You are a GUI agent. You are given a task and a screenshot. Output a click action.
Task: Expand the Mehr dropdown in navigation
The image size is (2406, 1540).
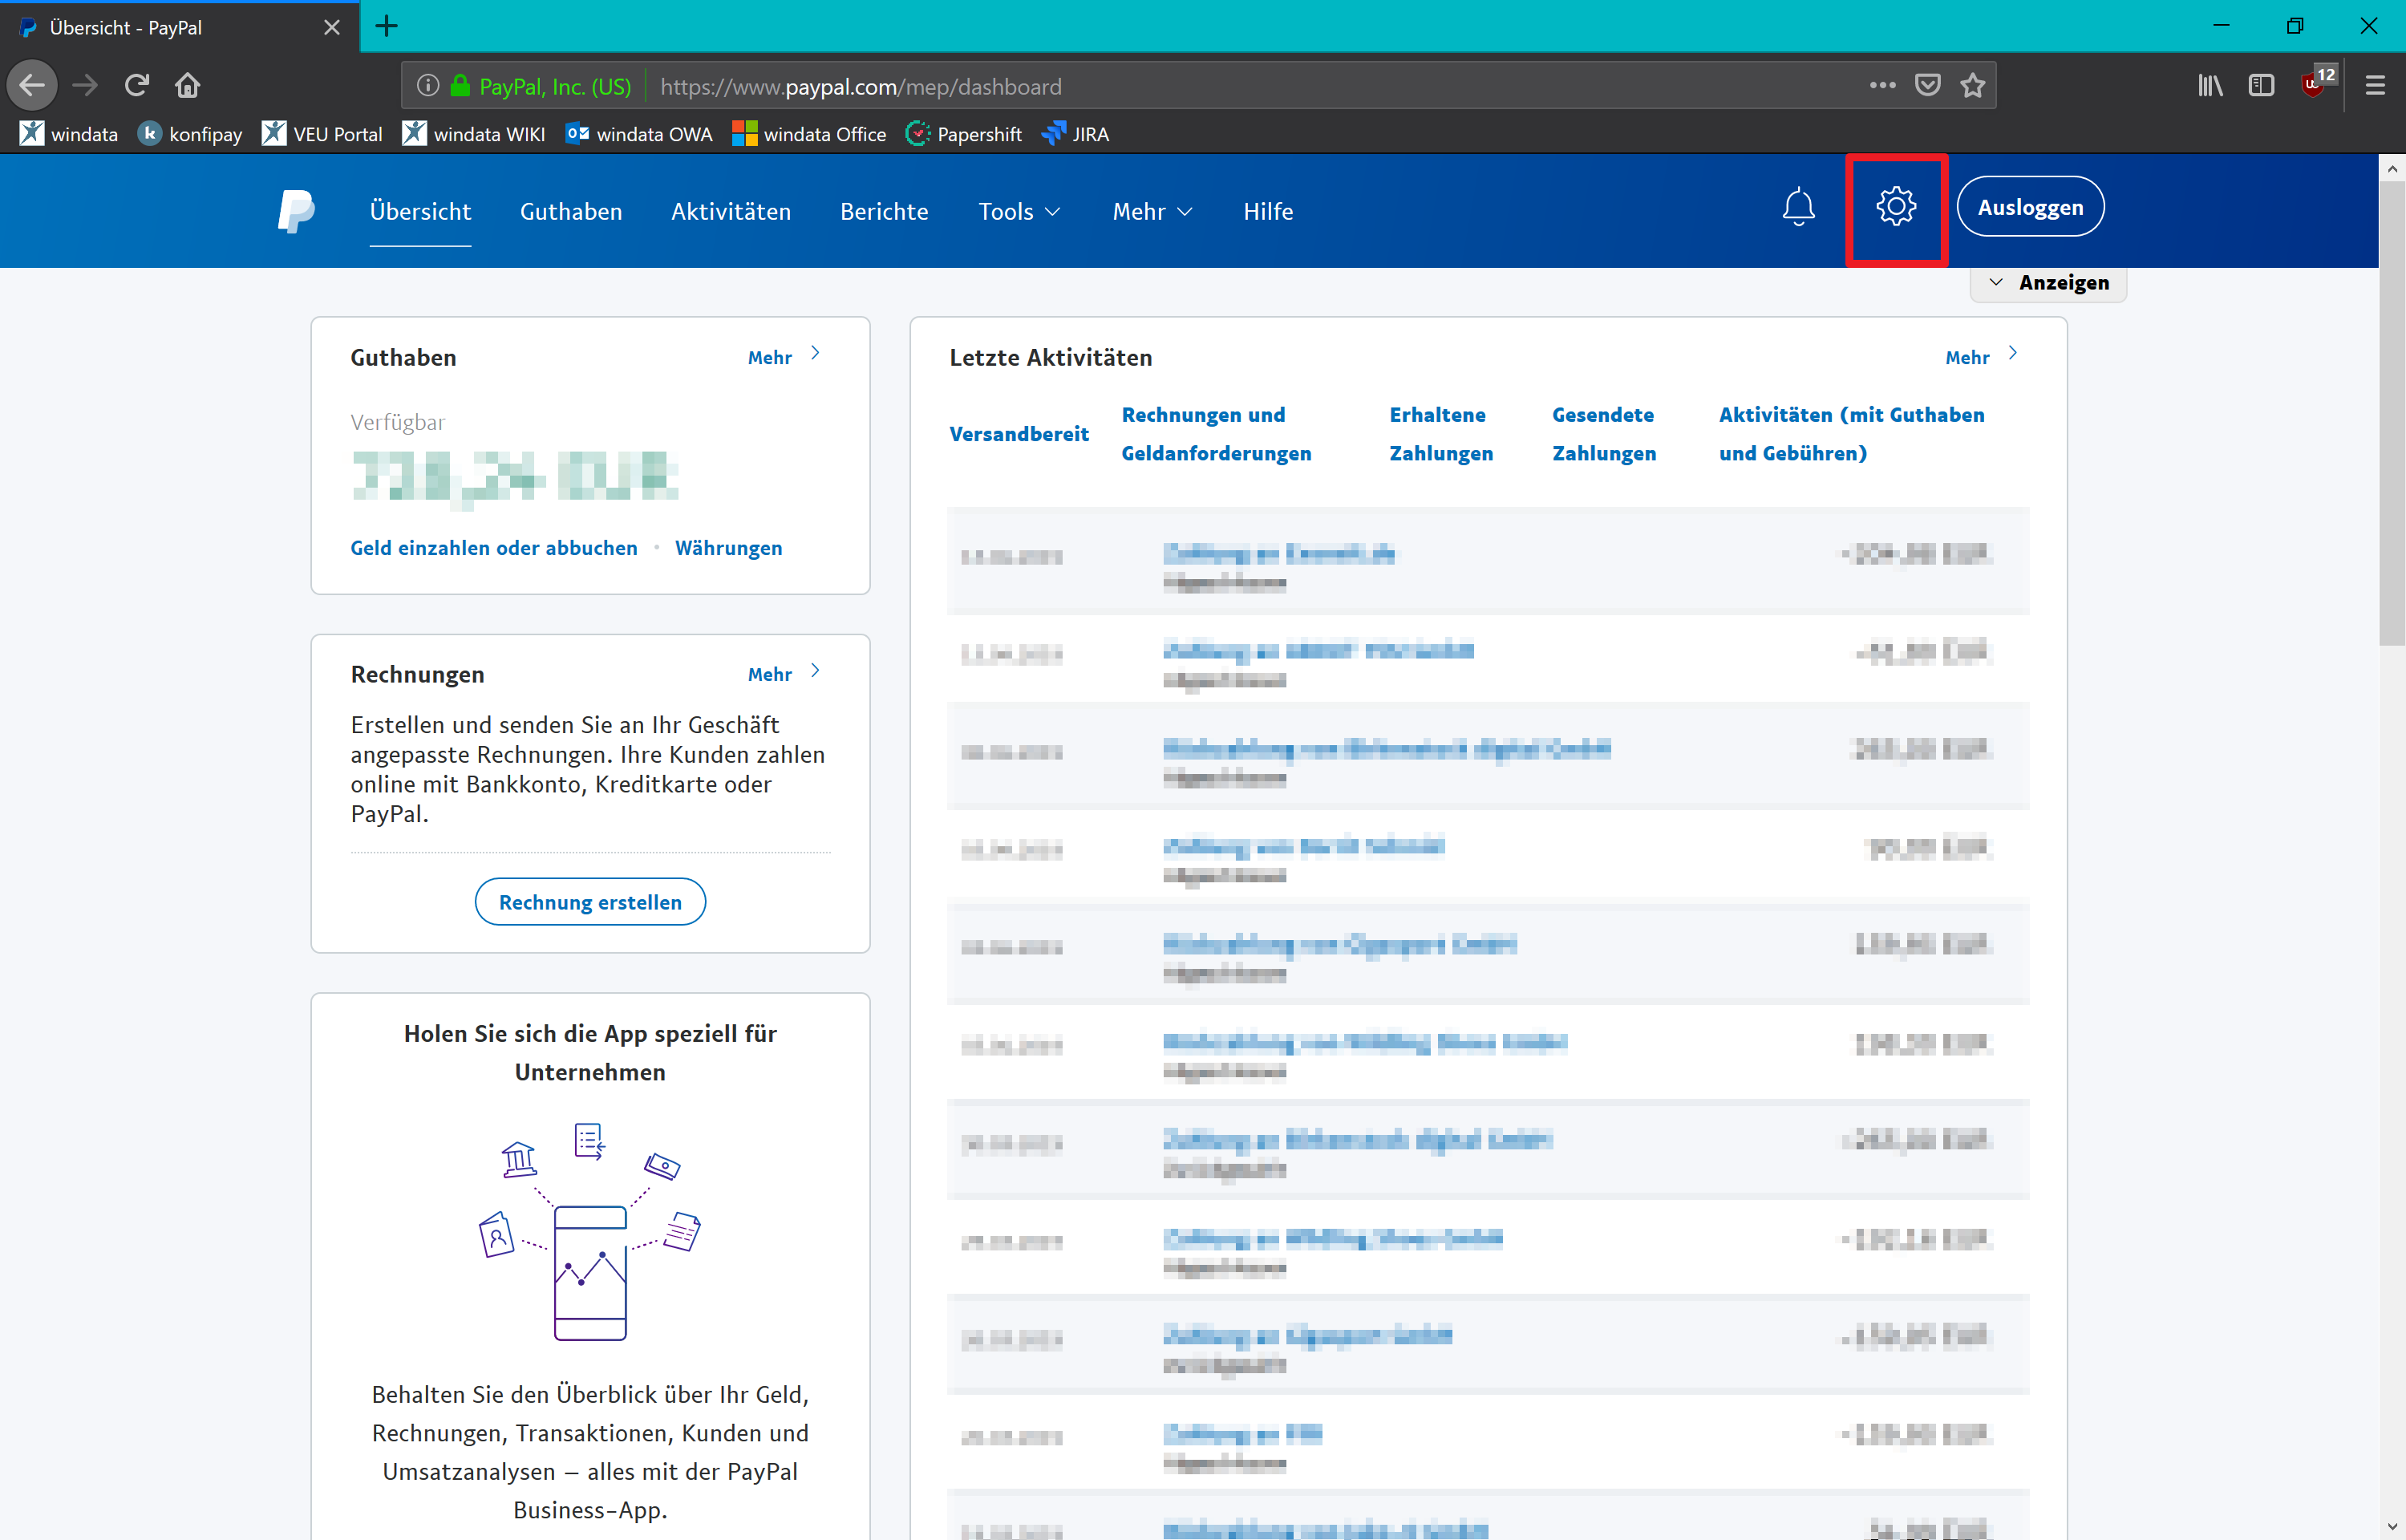[1152, 211]
